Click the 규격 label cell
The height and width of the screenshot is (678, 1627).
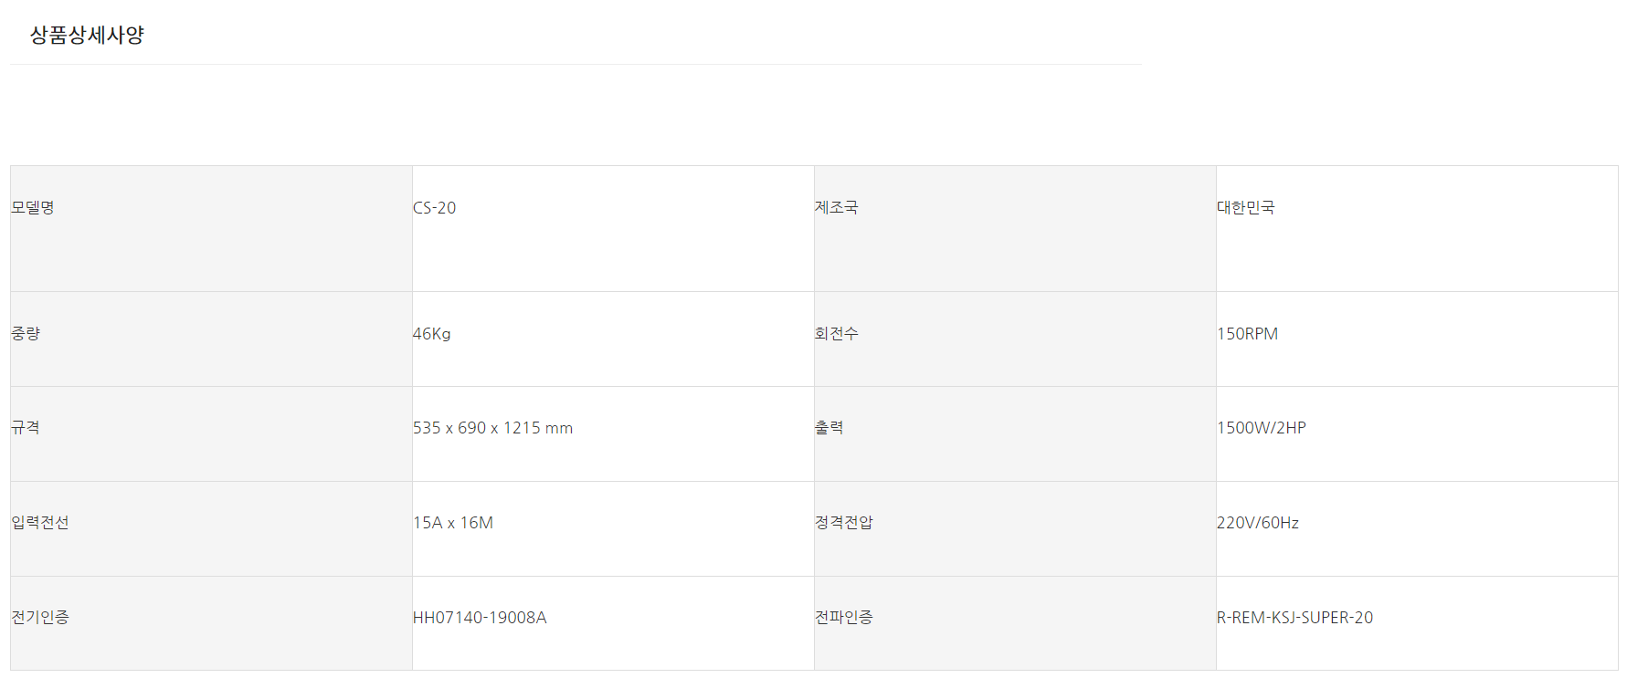click(26, 428)
